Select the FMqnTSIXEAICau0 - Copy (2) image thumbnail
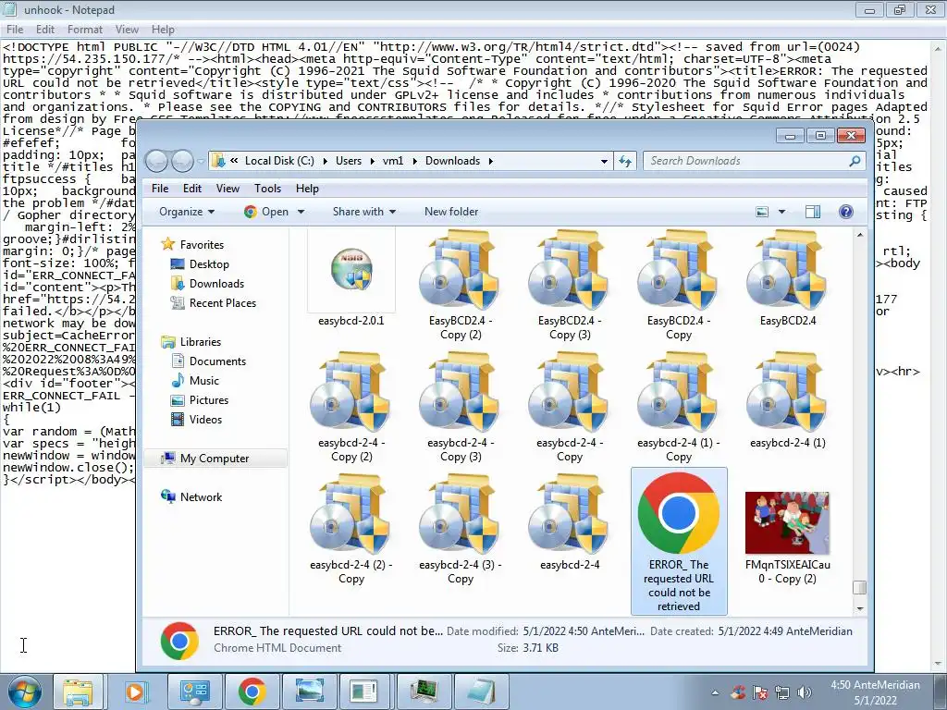The width and height of the screenshot is (947, 710). tap(788, 523)
